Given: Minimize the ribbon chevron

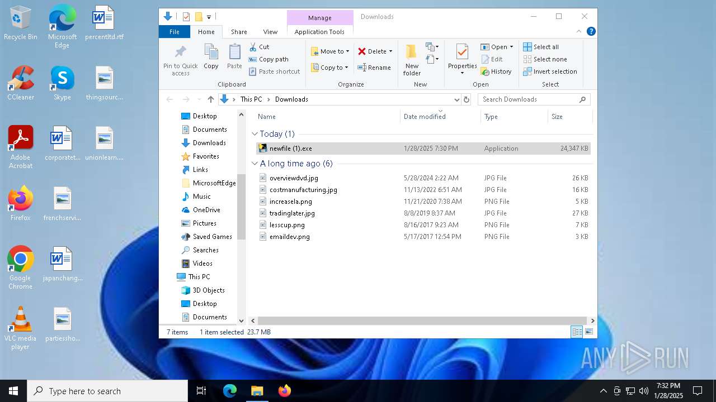Looking at the screenshot, I should pyautogui.click(x=579, y=31).
